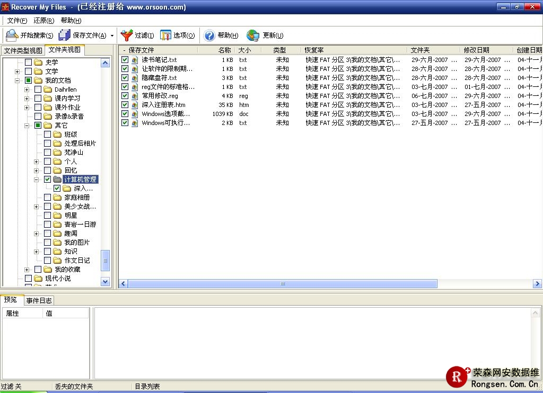
Task: Select the 计算机管理 folder icon in tree
Action: pyautogui.click(x=57, y=180)
